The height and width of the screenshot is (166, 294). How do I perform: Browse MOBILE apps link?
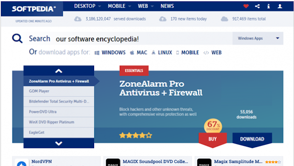pos(190,52)
